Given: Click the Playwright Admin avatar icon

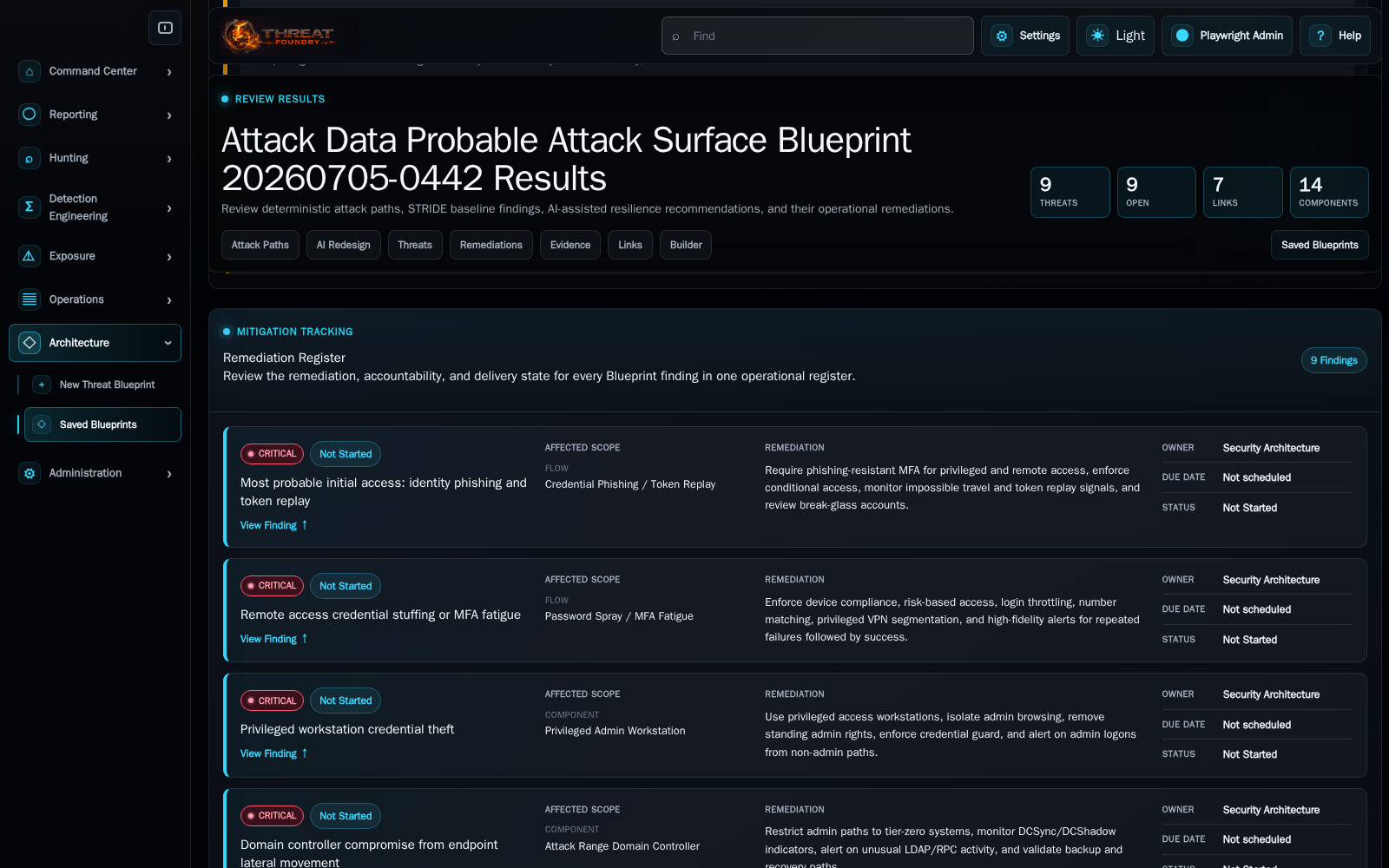Looking at the screenshot, I should pyautogui.click(x=1182, y=36).
